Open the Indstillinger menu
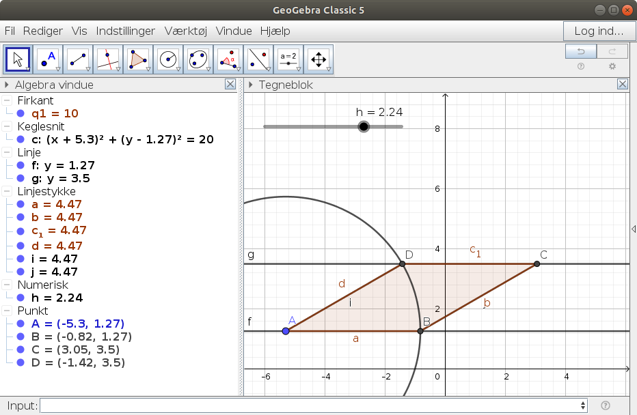This screenshot has height=415, width=637. (126, 31)
